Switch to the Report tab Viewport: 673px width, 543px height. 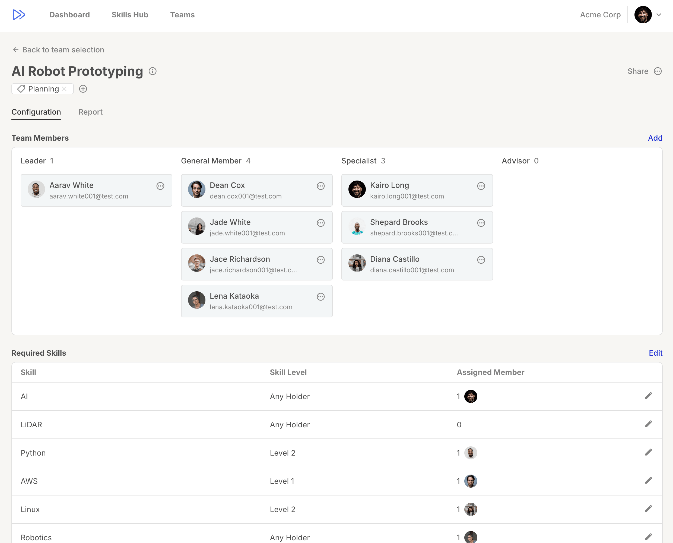point(90,112)
